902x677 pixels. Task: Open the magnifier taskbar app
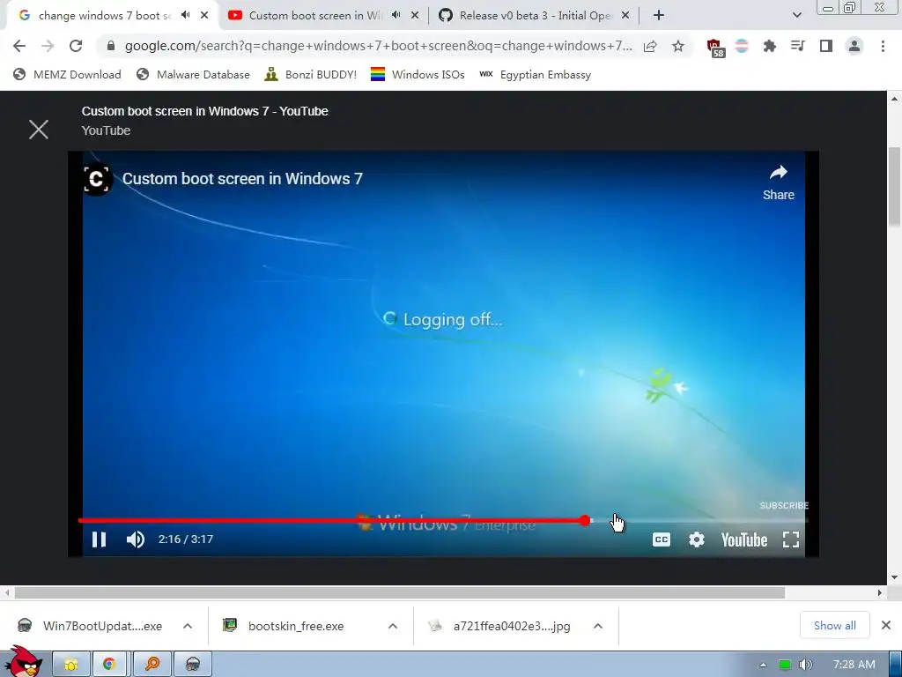click(x=152, y=665)
